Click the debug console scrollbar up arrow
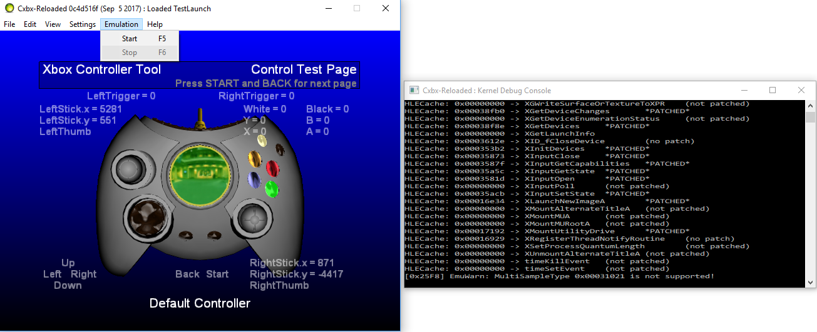 (x=810, y=106)
